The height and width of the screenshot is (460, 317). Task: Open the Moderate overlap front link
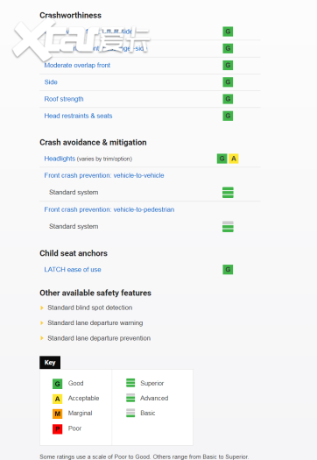click(77, 65)
